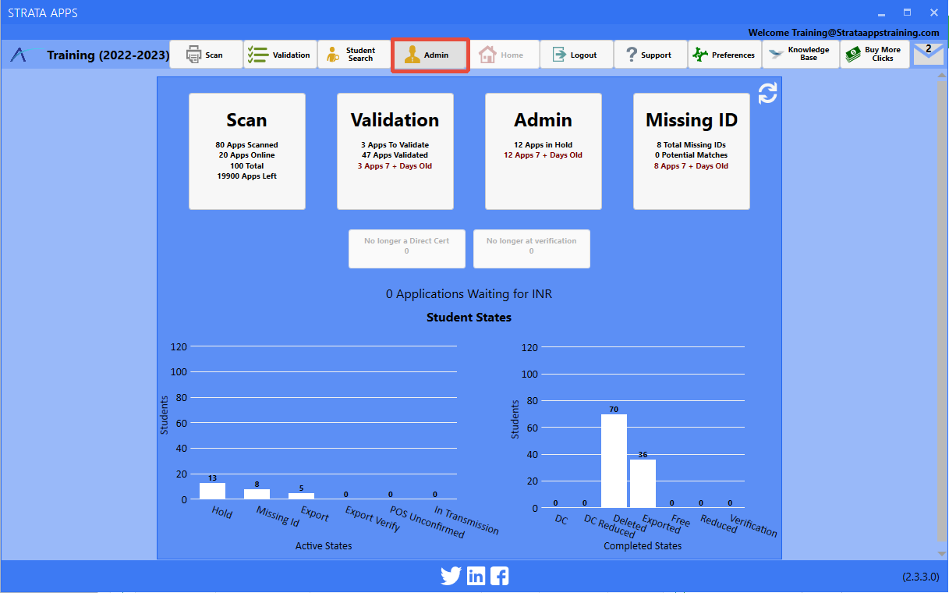This screenshot has height=593, width=949.
Task: Select version number (2.3.3.0)
Action: click(x=922, y=577)
